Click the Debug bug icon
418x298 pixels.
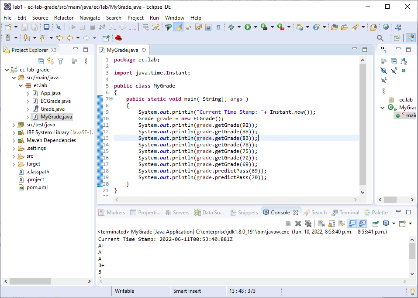tap(231, 27)
